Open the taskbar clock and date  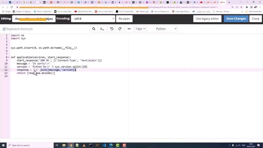251,145
